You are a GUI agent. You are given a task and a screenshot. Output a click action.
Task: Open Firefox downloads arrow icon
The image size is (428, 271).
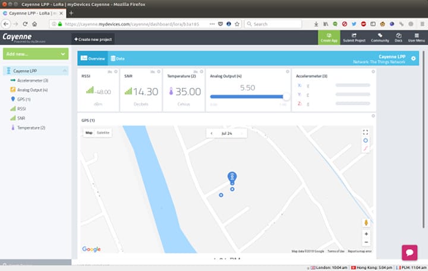[316, 24]
